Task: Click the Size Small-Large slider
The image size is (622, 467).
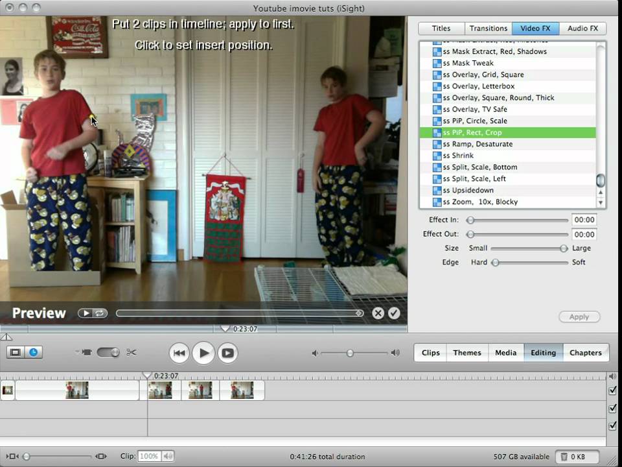Action: [529, 248]
